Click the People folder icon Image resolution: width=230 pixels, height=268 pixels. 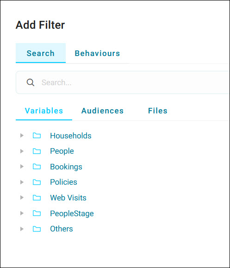click(x=37, y=151)
